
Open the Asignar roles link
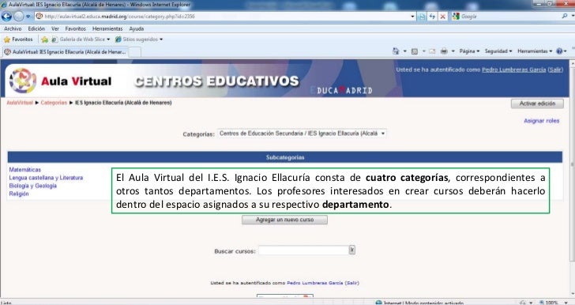coord(542,121)
